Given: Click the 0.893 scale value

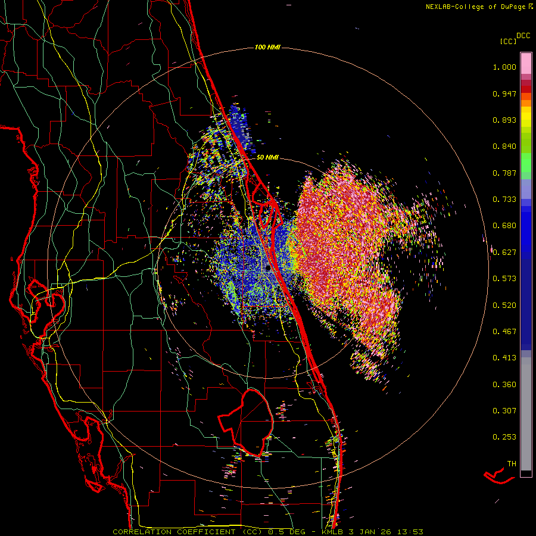Looking at the screenshot, I should 504,120.
